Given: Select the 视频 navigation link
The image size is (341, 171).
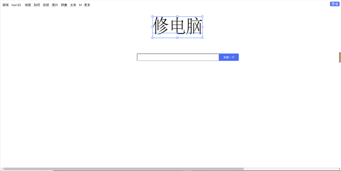Looking at the screenshot, I should tap(46, 5).
